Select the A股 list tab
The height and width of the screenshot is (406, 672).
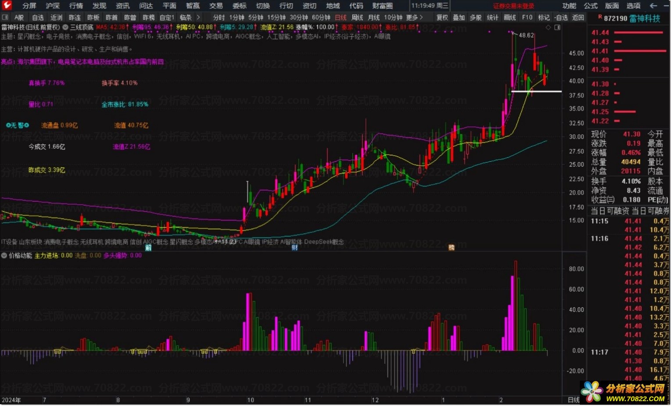coord(19,18)
